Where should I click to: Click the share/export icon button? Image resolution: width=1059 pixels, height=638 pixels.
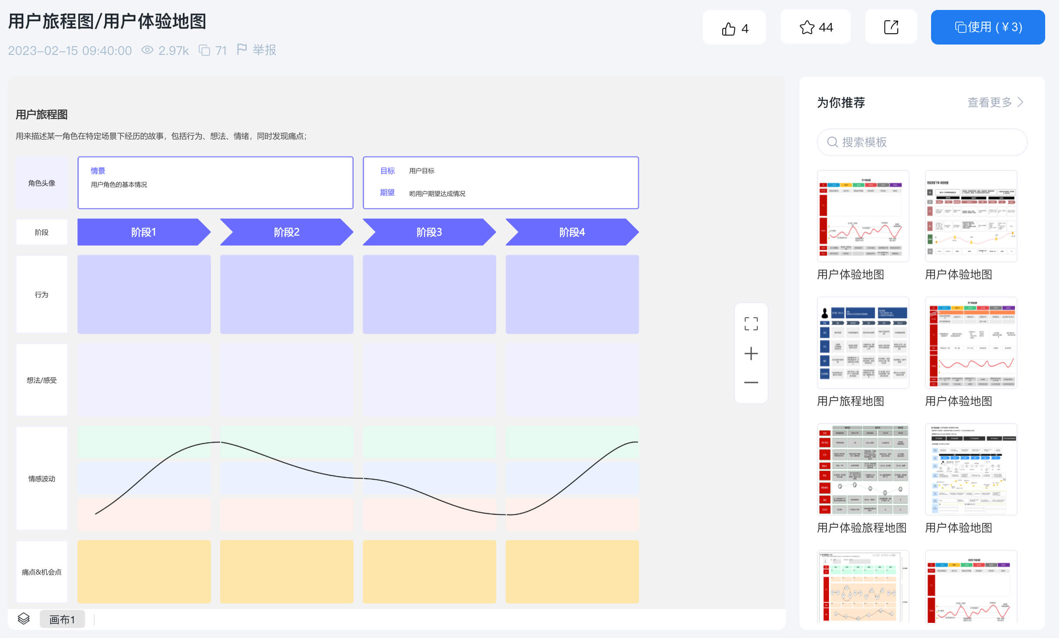coord(891,28)
